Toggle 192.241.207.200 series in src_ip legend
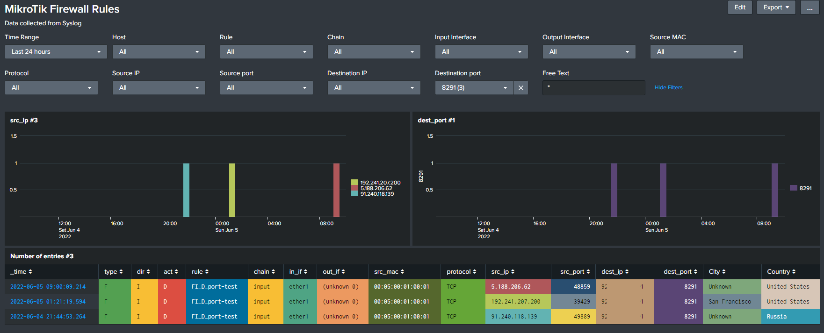 point(380,183)
